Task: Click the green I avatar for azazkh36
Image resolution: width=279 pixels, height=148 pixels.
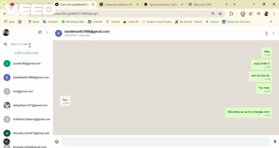Action: pyautogui.click(x=7, y=64)
